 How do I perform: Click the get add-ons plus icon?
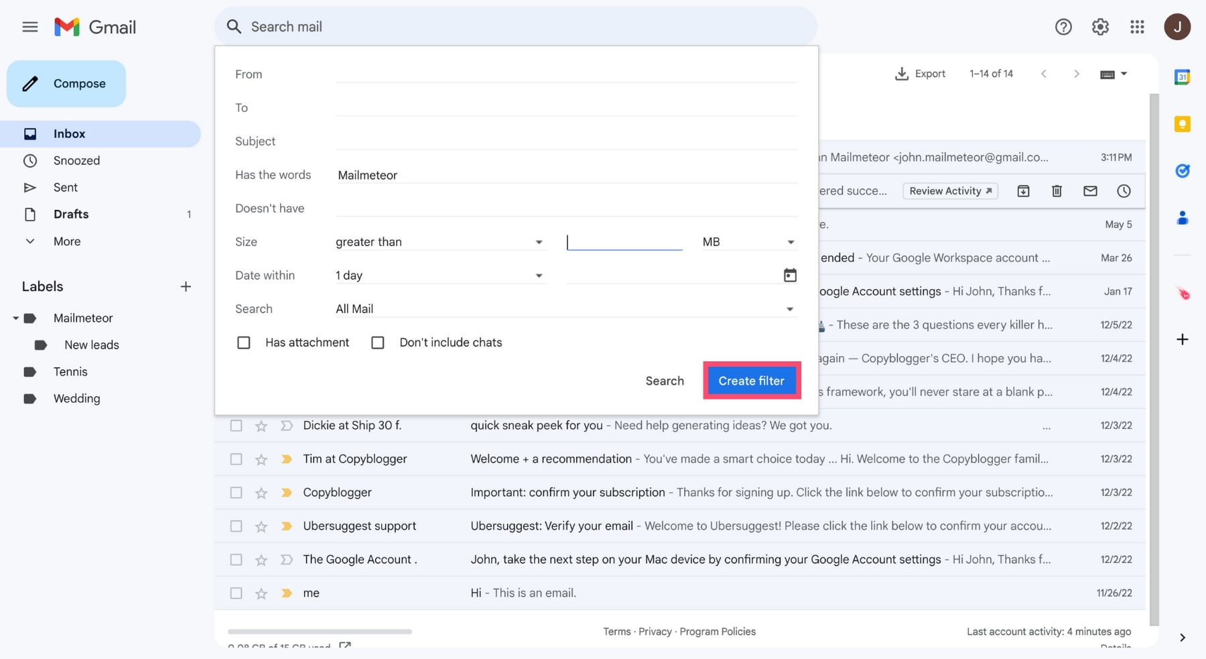1183,339
